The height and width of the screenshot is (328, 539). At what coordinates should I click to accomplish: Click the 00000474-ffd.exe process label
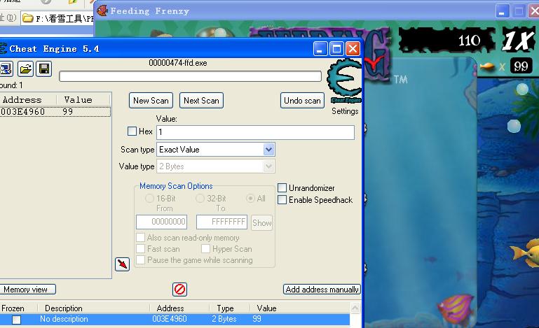[x=178, y=63]
